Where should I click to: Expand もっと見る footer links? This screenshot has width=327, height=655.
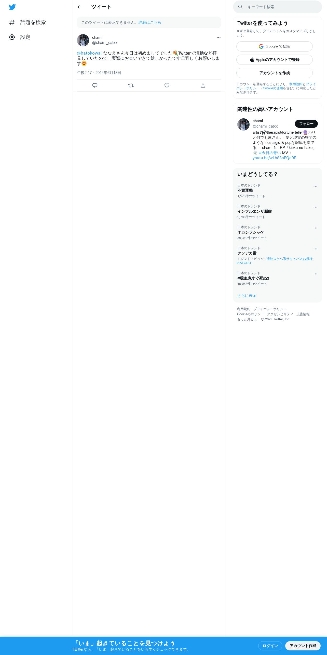tap(247, 319)
